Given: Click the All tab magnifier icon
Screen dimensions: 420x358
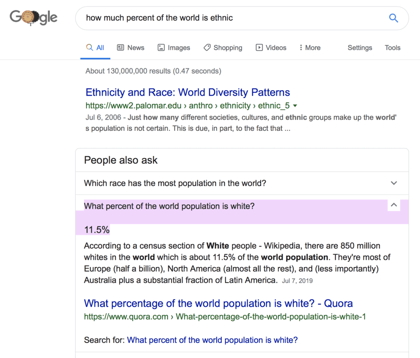Looking at the screenshot, I should (89, 48).
